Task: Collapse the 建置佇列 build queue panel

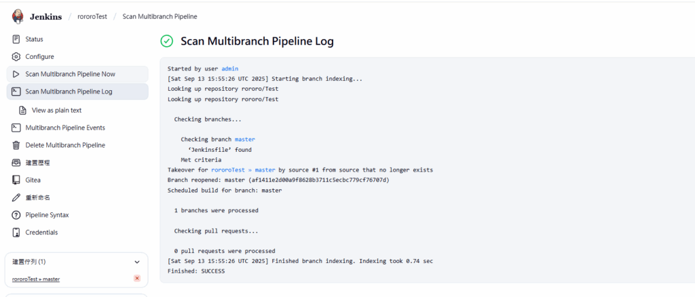Action: [x=136, y=262]
